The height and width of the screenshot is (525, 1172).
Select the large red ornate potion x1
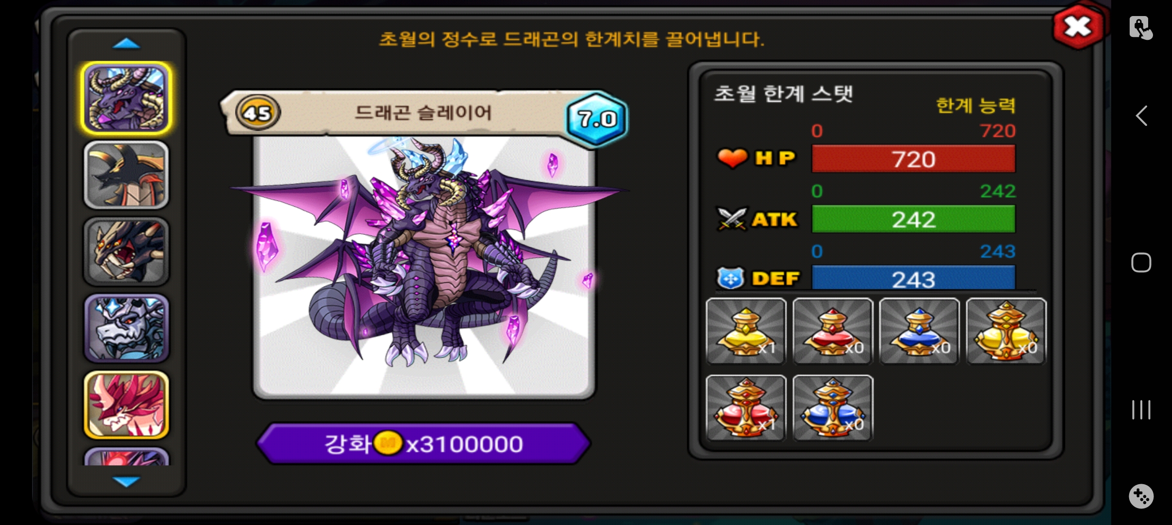point(746,408)
